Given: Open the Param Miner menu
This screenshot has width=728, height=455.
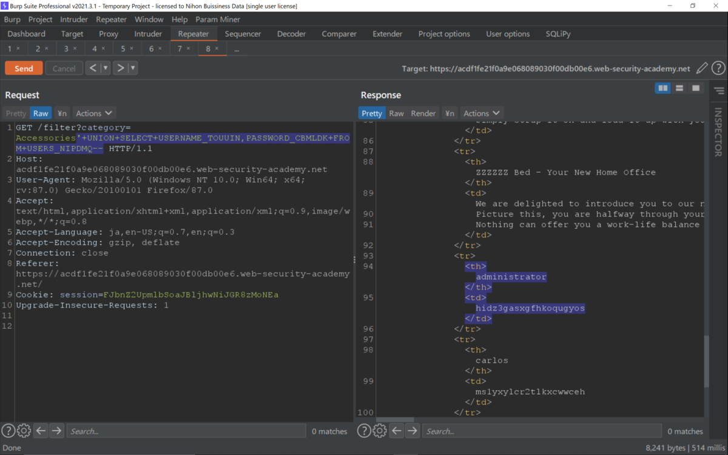Looking at the screenshot, I should [218, 19].
